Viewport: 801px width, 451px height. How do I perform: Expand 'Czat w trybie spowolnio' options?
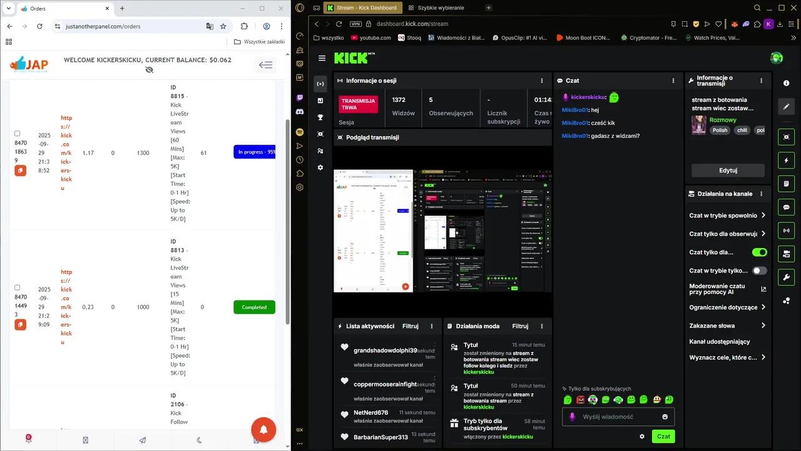pyautogui.click(x=763, y=215)
